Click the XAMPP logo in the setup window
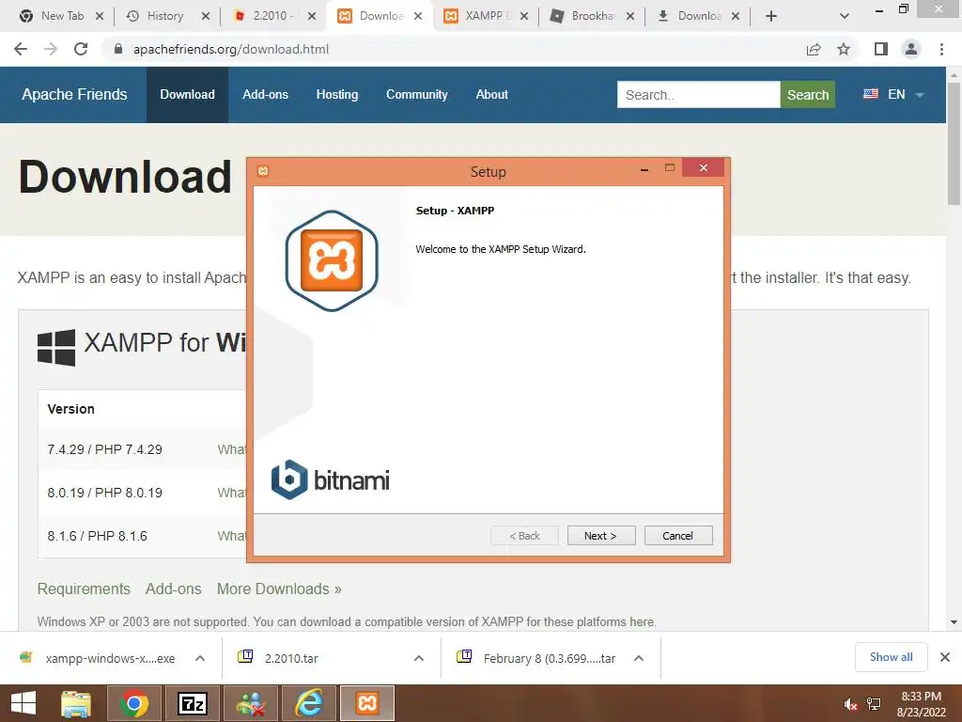Screen dimensions: 962x722 point(332,260)
